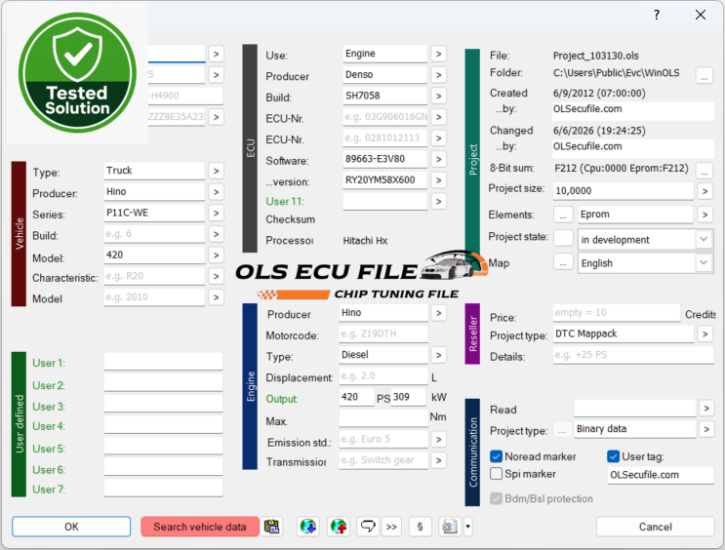Click the arrow button next to vehicle Build field
This screenshot has height=550, width=725.
click(x=216, y=234)
